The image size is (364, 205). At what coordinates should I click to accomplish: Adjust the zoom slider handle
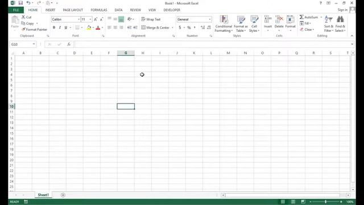pos(326,202)
